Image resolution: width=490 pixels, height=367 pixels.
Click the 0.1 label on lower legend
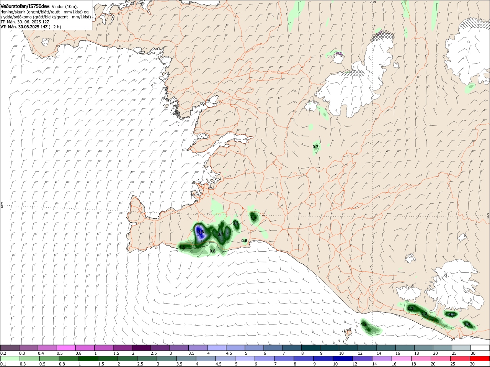tap(3, 364)
